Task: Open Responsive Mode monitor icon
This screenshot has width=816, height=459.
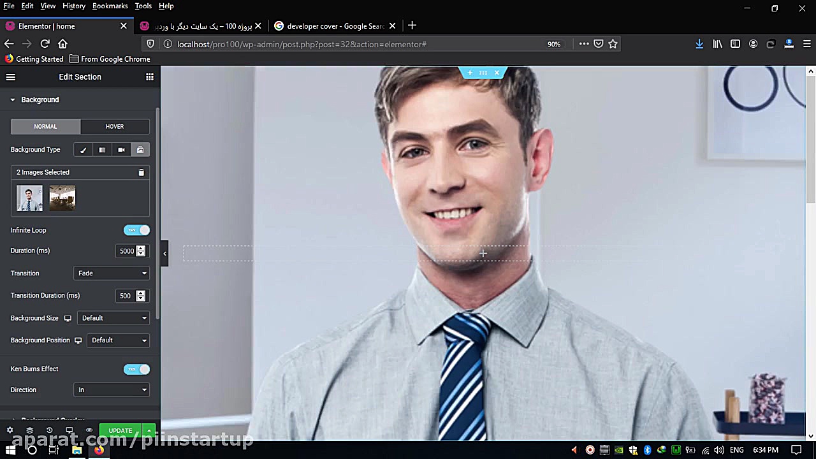Action: tap(69, 430)
